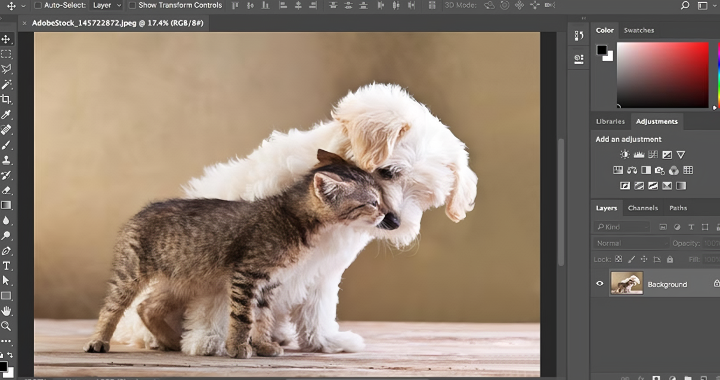The height and width of the screenshot is (380, 720).
Task: Select the Move tool
Action: pos(8,39)
